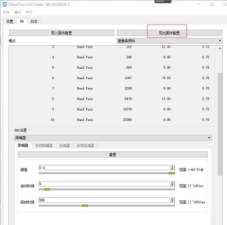Screen dimensions: 227x225
Task: Click band 8 gain value 12.00
Action: [166, 99]
